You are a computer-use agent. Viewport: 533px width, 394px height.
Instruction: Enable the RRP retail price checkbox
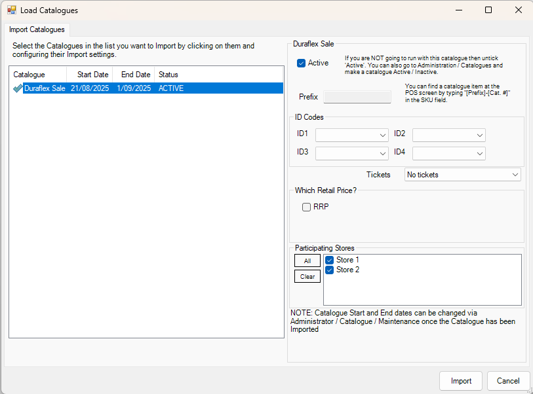[306, 207]
